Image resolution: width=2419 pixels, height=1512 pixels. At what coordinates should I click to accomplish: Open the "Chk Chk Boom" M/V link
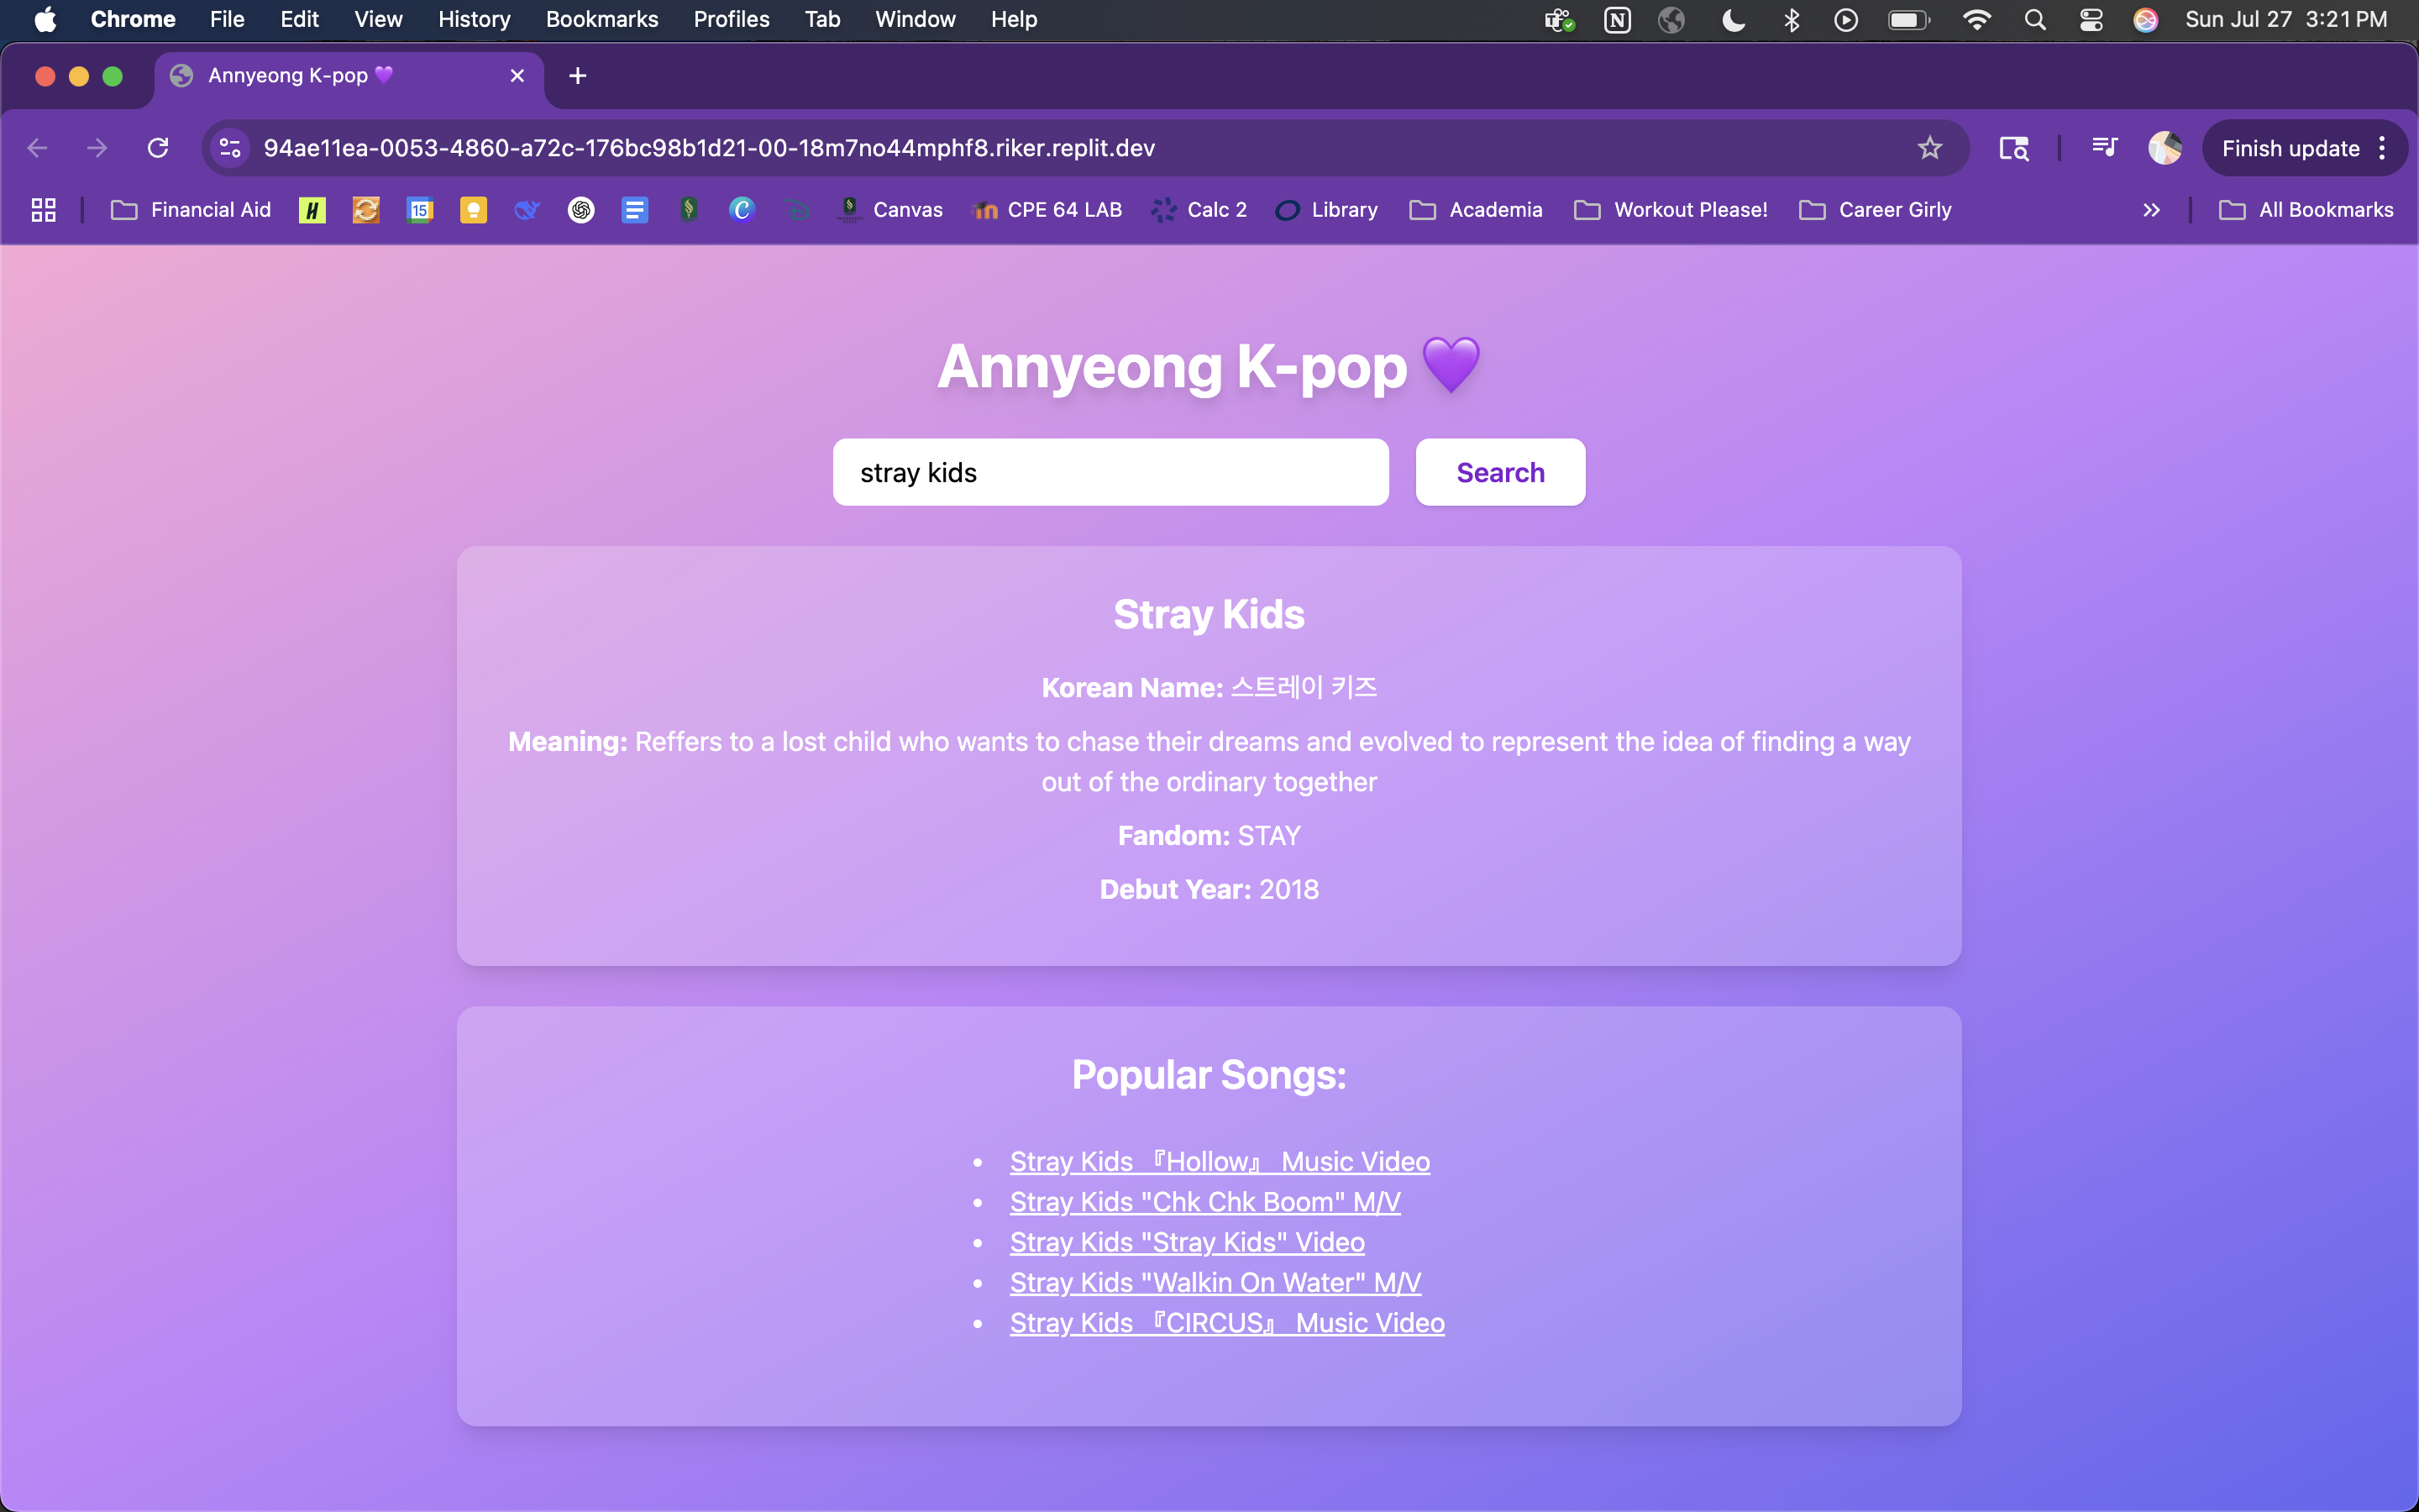(1204, 1202)
